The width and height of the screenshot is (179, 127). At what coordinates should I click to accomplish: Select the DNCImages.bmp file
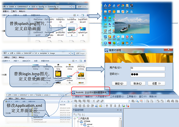click(81, 67)
